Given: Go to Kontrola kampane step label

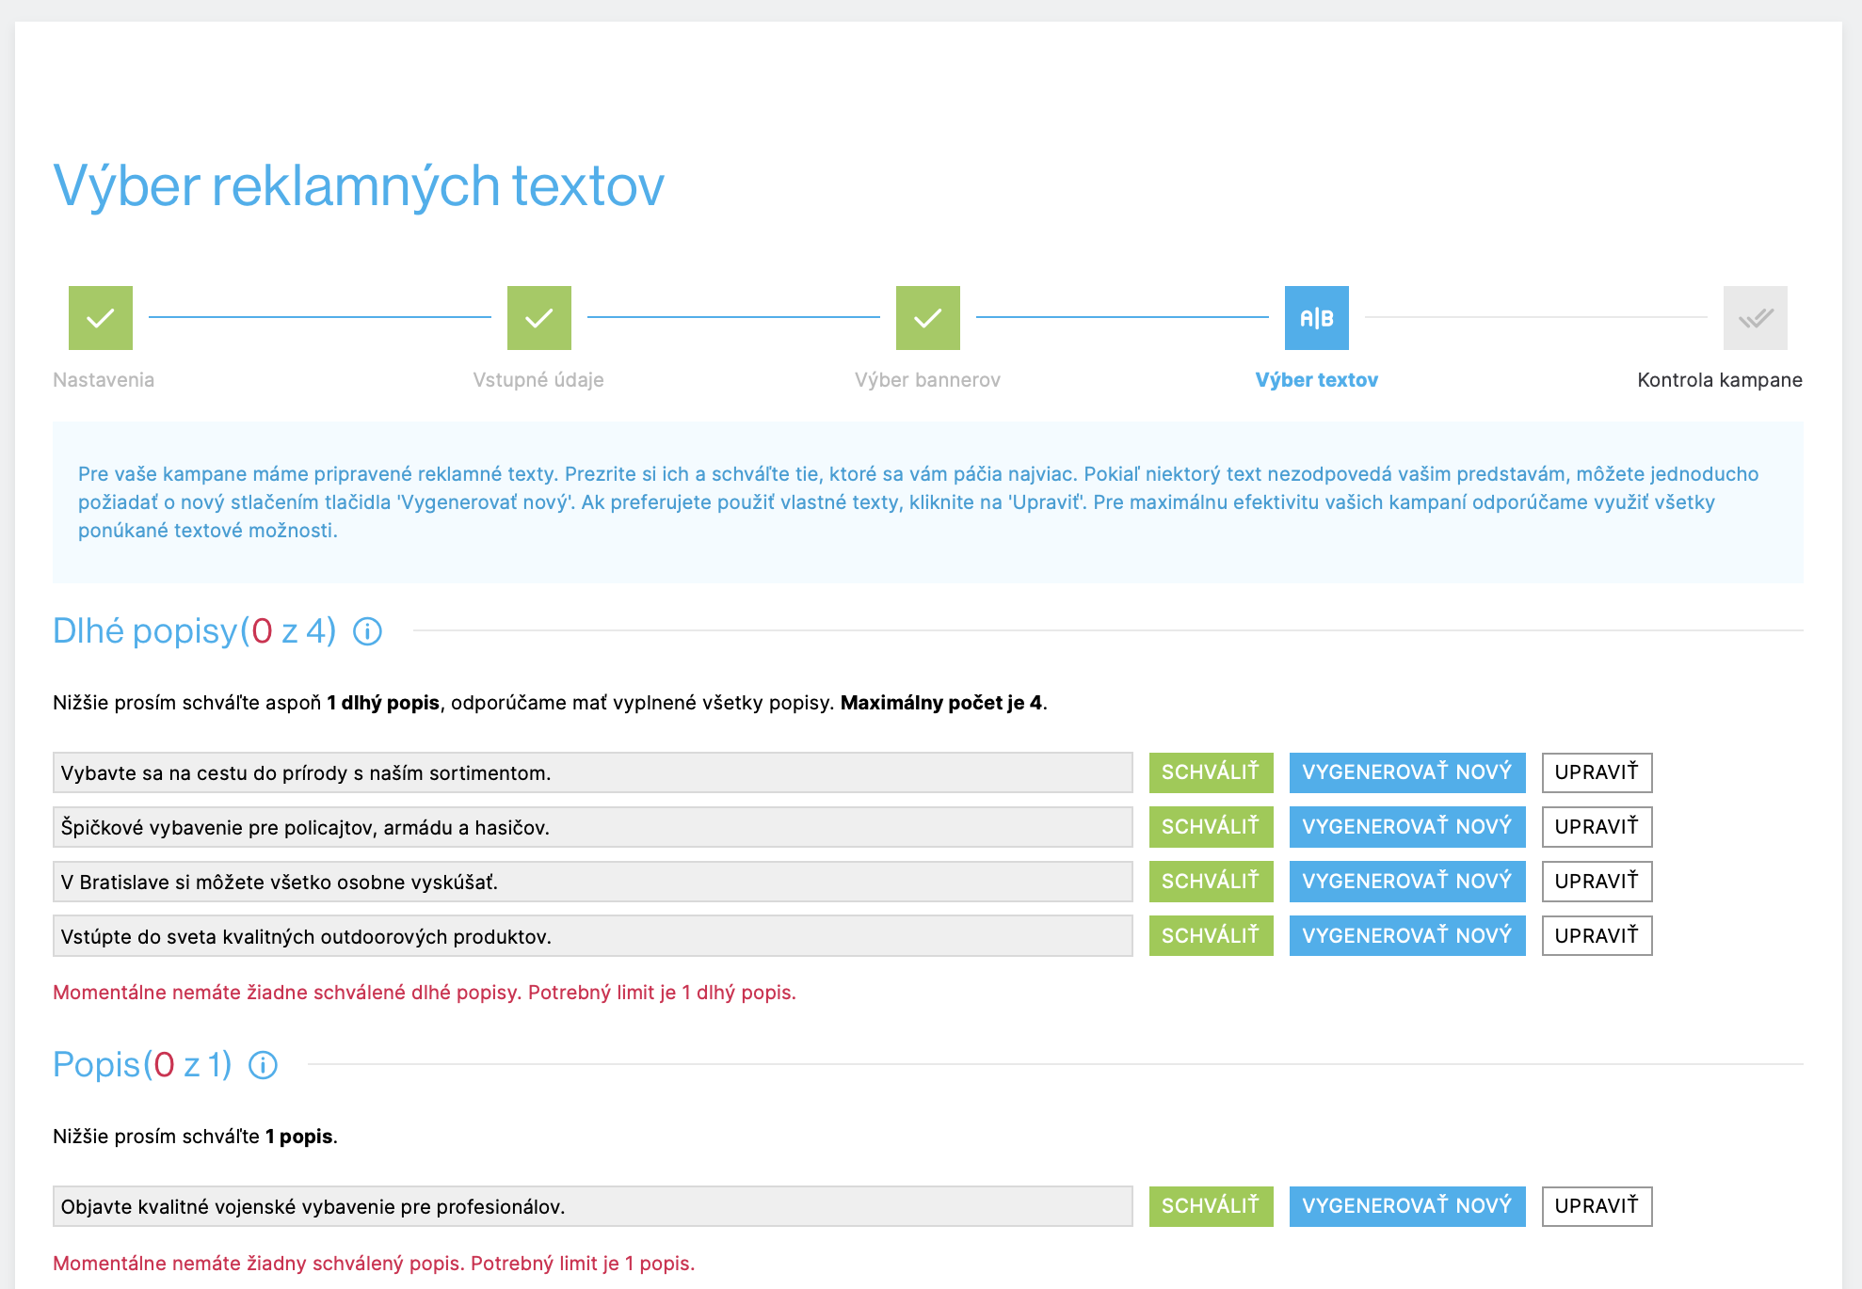Looking at the screenshot, I should click(1720, 380).
